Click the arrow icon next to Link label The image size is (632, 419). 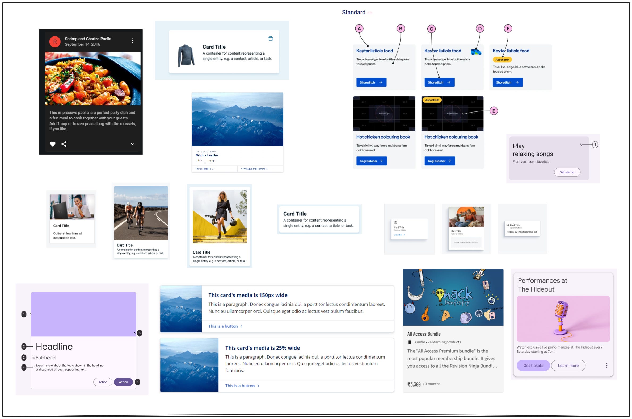[404, 235]
